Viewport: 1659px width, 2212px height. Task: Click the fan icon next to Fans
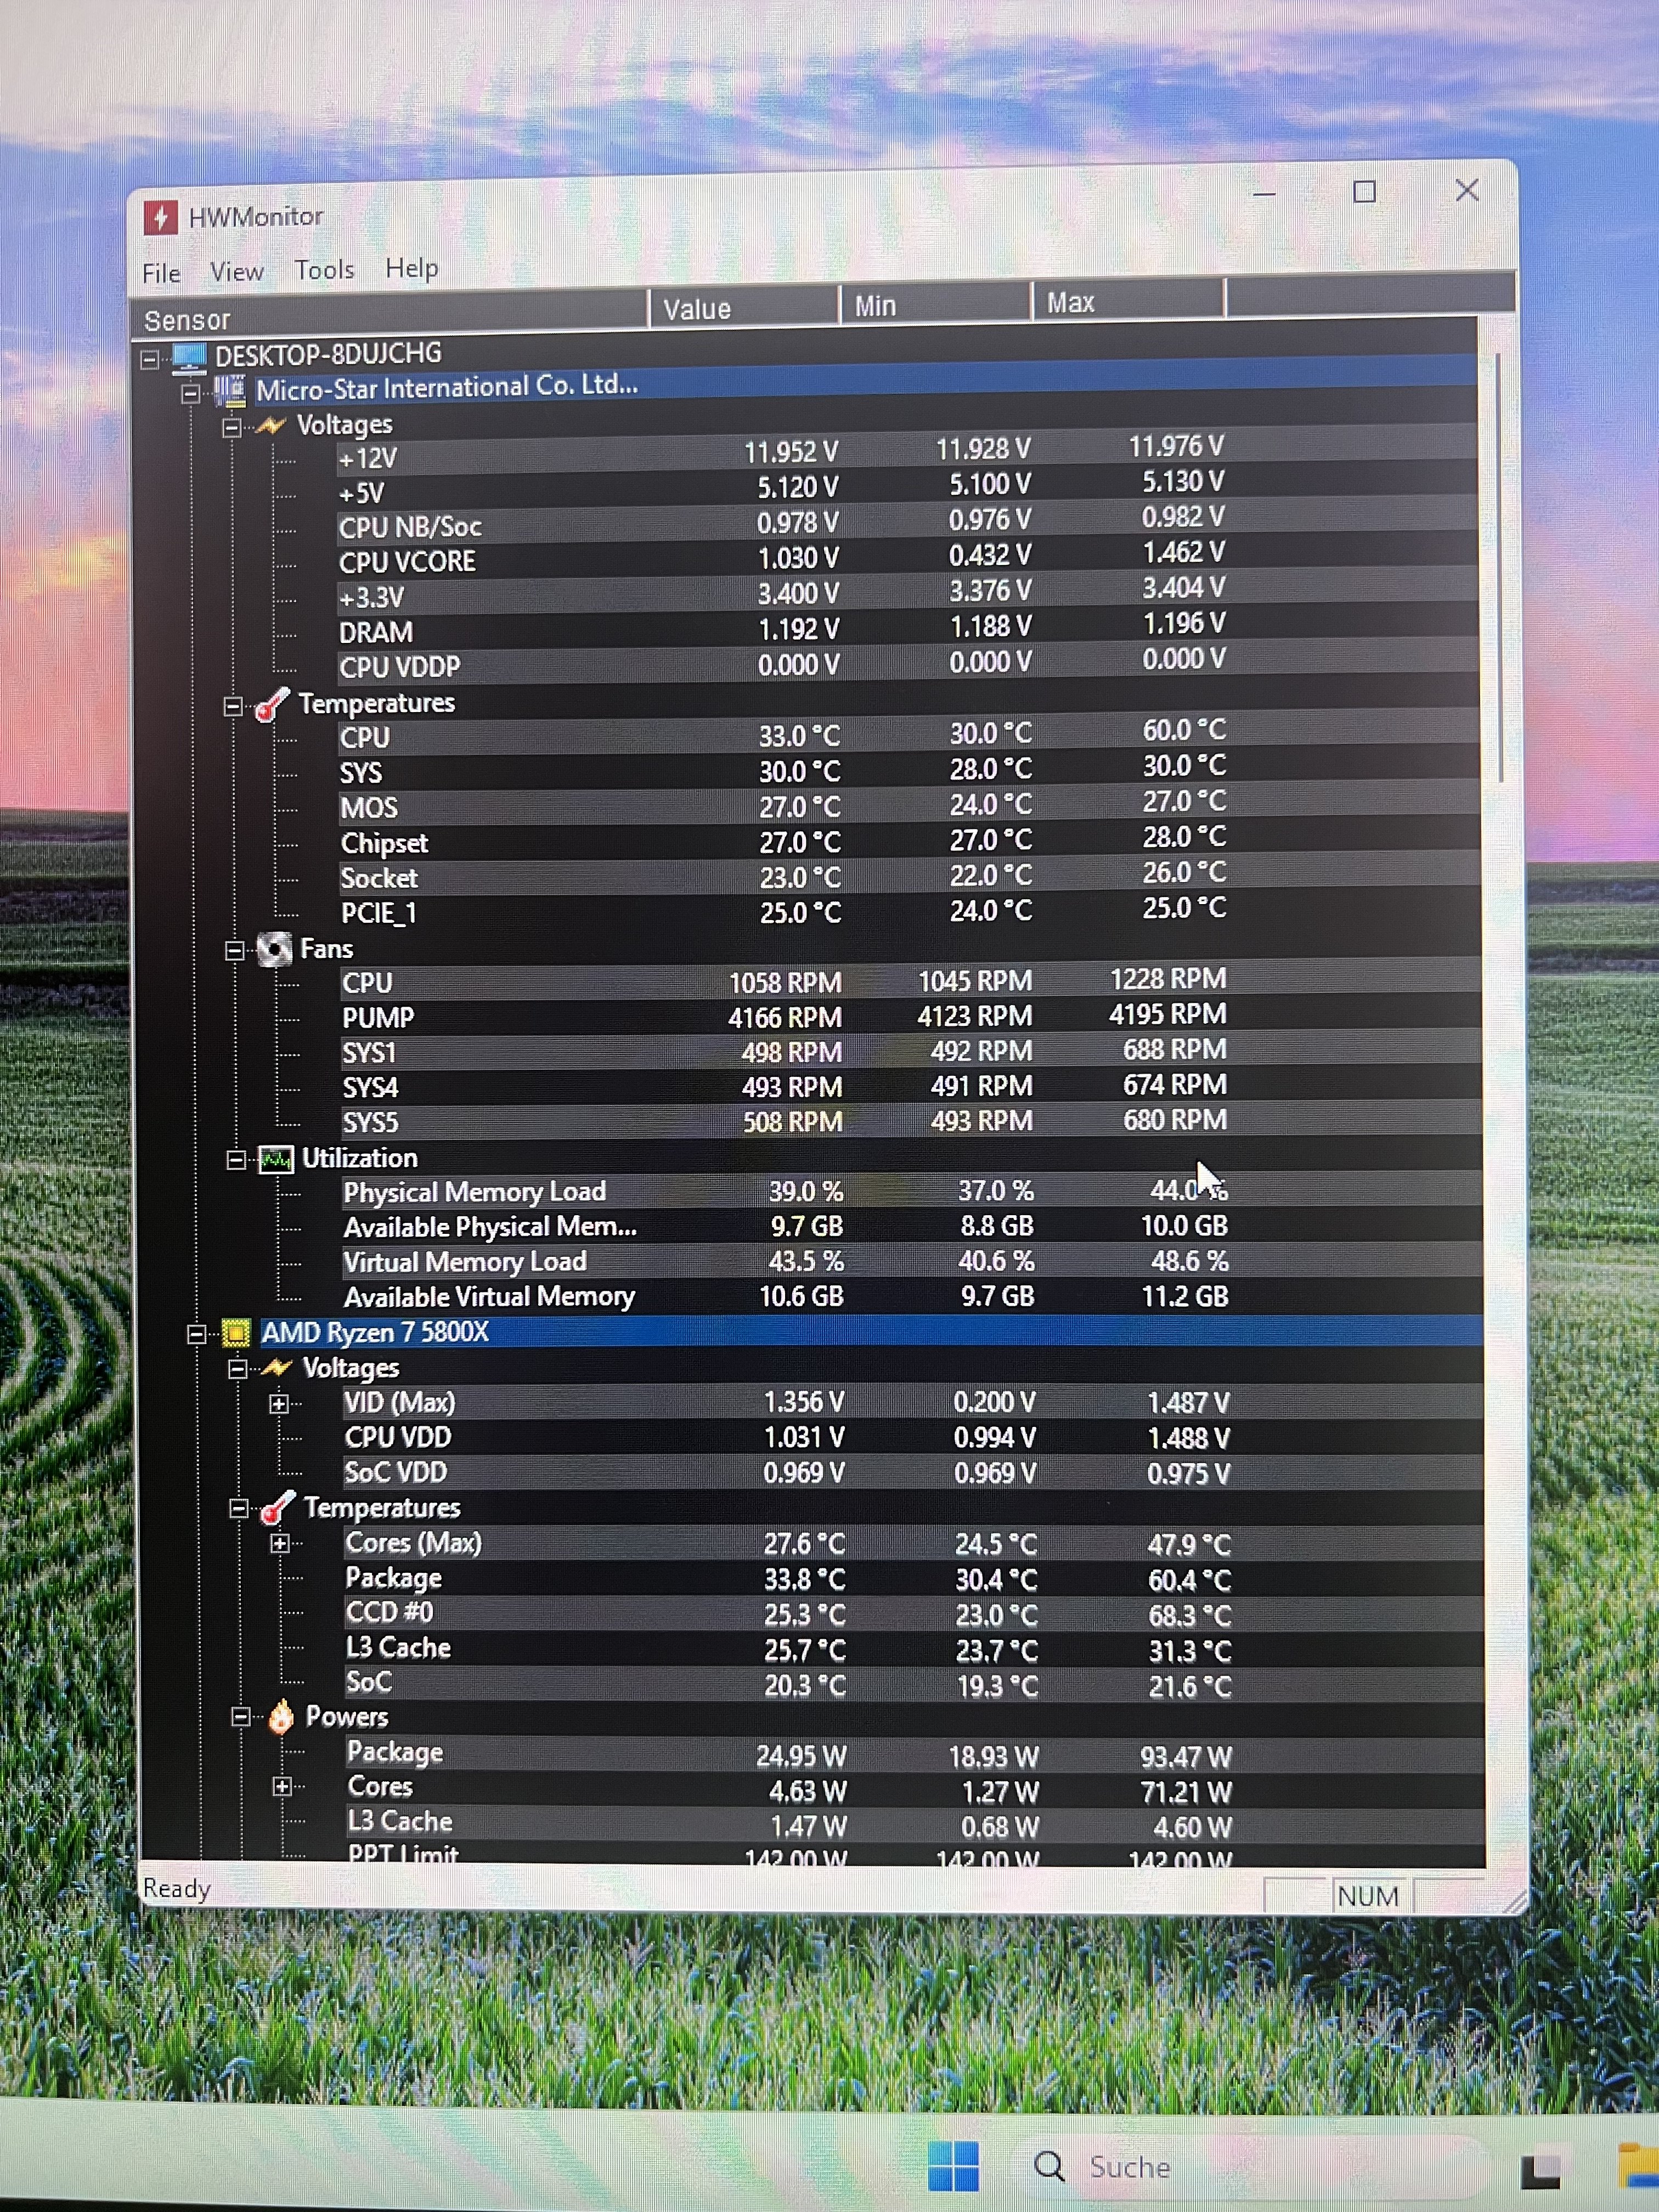(274, 949)
